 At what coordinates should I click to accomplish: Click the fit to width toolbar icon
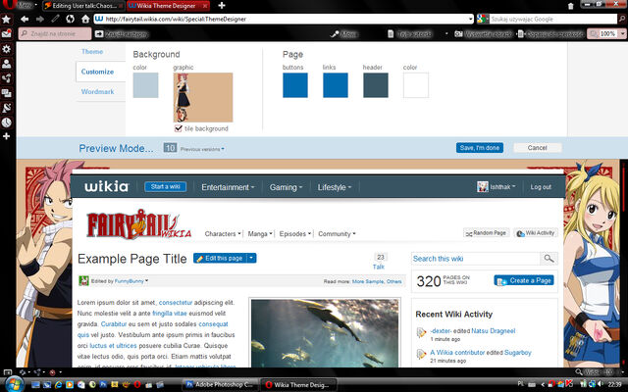pyautogui.click(x=520, y=34)
